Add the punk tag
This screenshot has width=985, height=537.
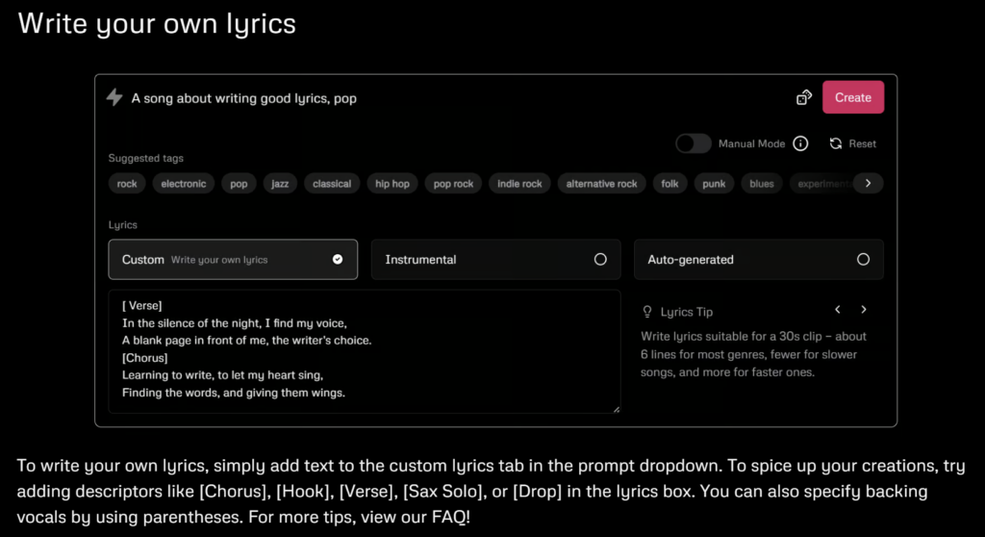tap(714, 184)
